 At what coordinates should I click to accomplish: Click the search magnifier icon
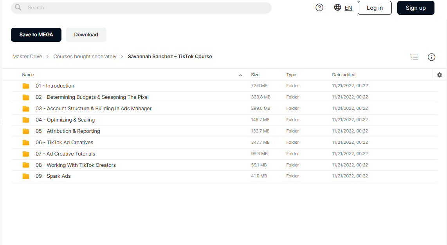pos(18,7)
